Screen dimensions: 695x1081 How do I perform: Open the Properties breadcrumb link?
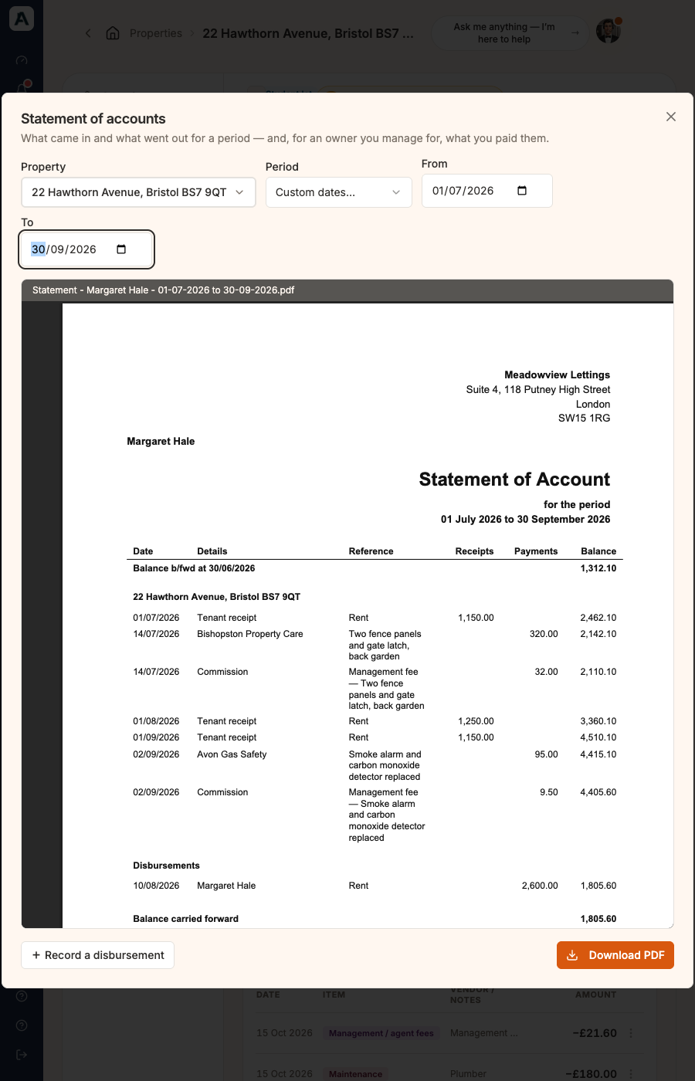pos(156,33)
